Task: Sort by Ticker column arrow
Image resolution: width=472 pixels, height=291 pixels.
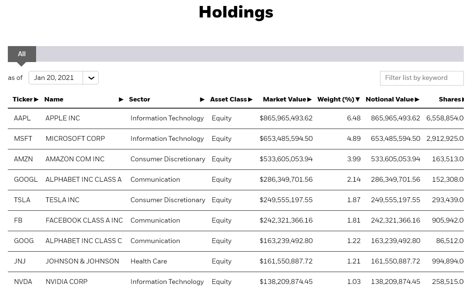Action: [36, 100]
